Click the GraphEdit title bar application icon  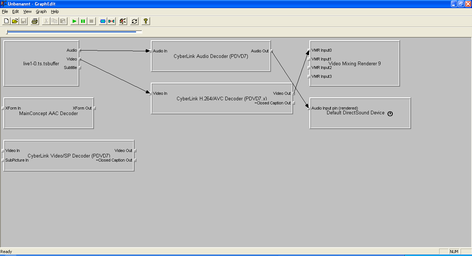click(x=4, y=4)
